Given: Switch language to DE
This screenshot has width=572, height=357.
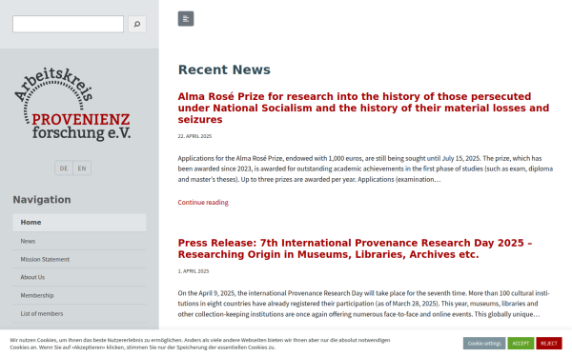Looking at the screenshot, I should [64, 169].
